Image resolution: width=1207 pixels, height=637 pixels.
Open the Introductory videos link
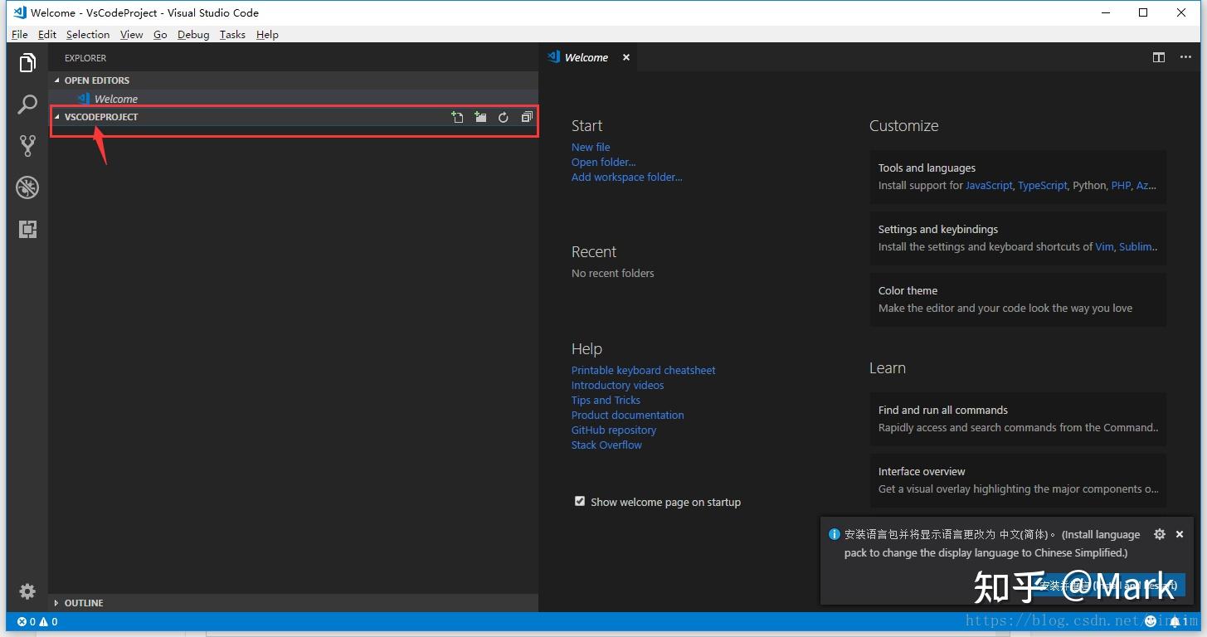point(618,385)
